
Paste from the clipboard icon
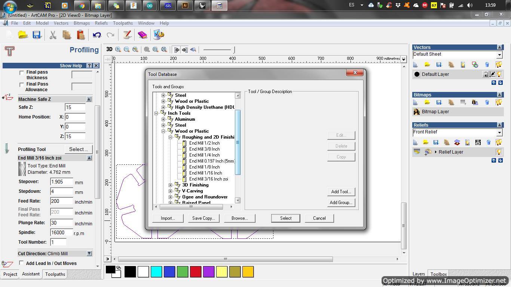click(80, 35)
